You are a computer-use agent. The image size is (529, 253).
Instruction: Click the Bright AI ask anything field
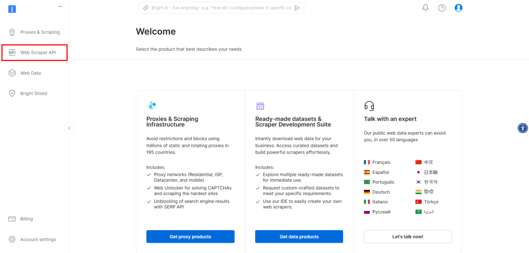(217, 8)
